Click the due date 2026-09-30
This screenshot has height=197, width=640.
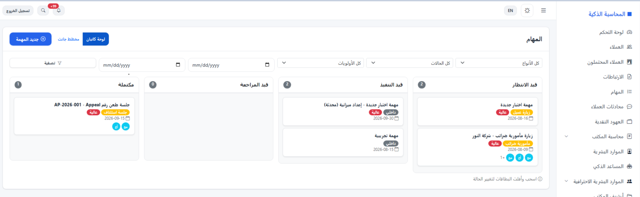point(383,119)
